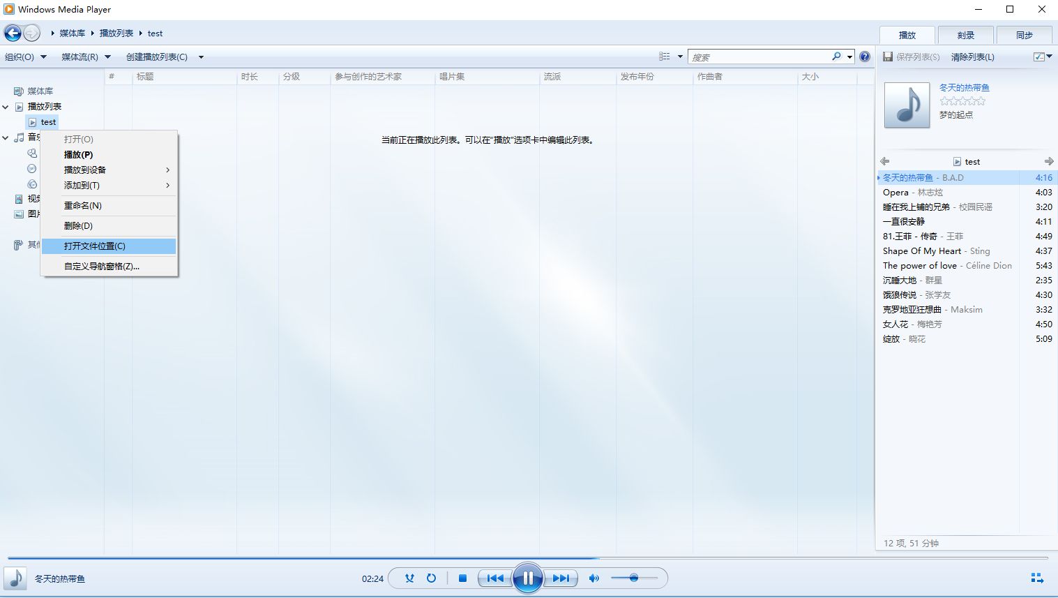
Task: Toggle repeat mode
Action: click(431, 578)
